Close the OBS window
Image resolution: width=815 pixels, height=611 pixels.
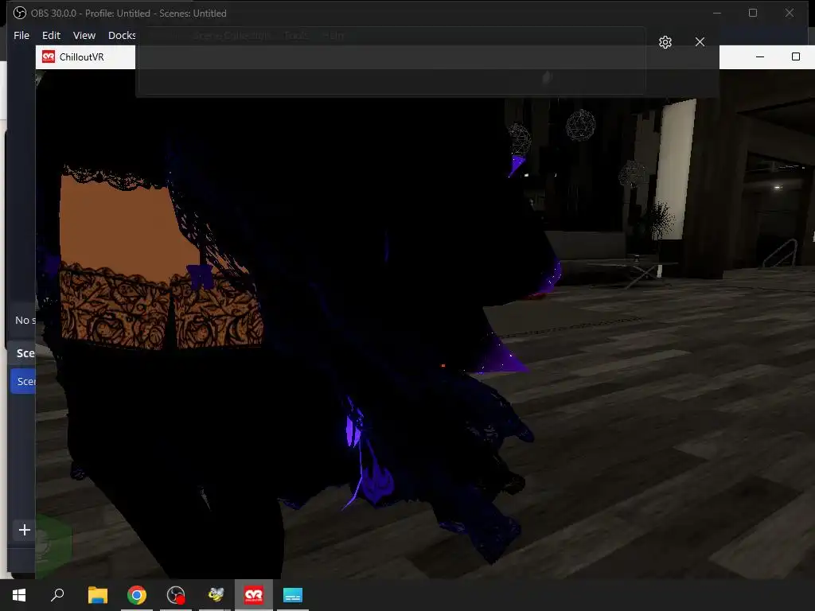pos(790,13)
